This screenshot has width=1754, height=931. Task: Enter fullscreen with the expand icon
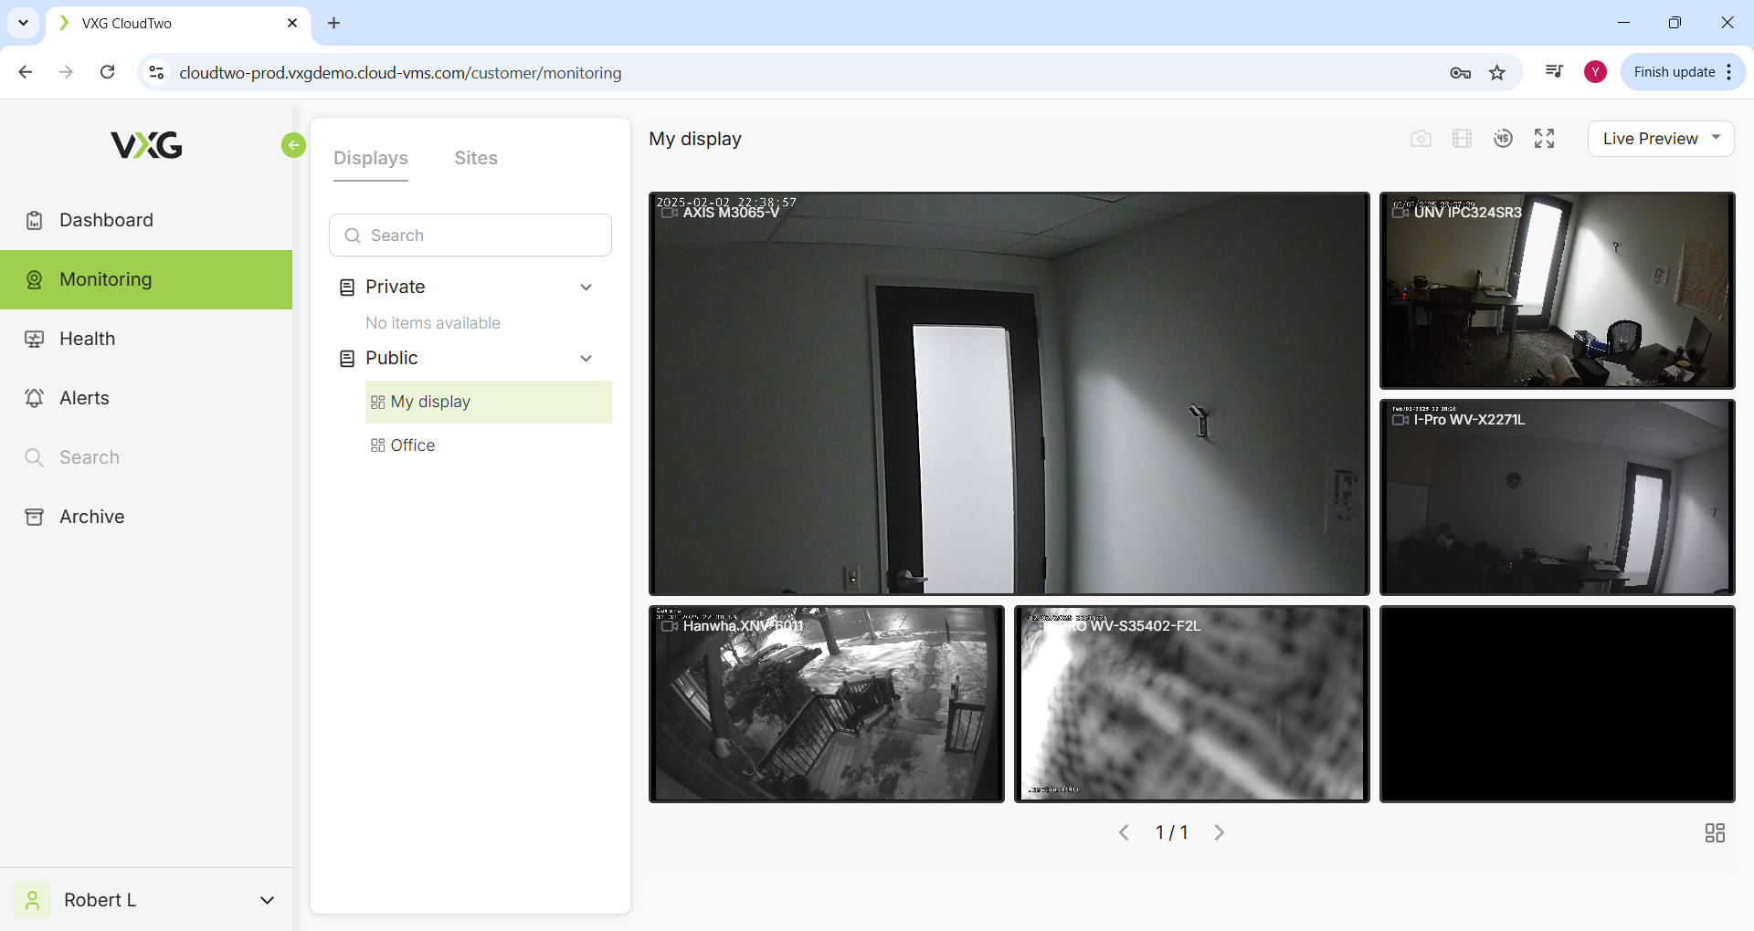coord(1544,139)
